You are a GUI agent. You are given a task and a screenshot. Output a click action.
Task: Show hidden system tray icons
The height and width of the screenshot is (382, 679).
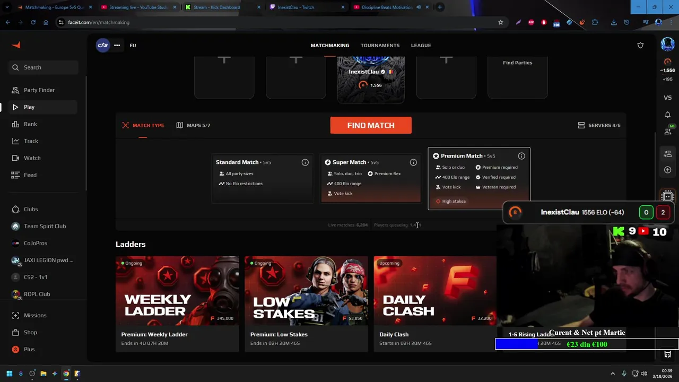[x=613, y=374]
